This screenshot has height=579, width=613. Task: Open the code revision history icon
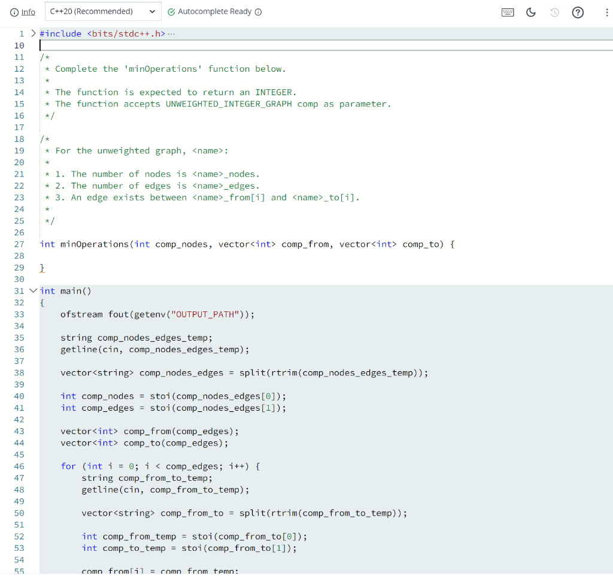[554, 11]
